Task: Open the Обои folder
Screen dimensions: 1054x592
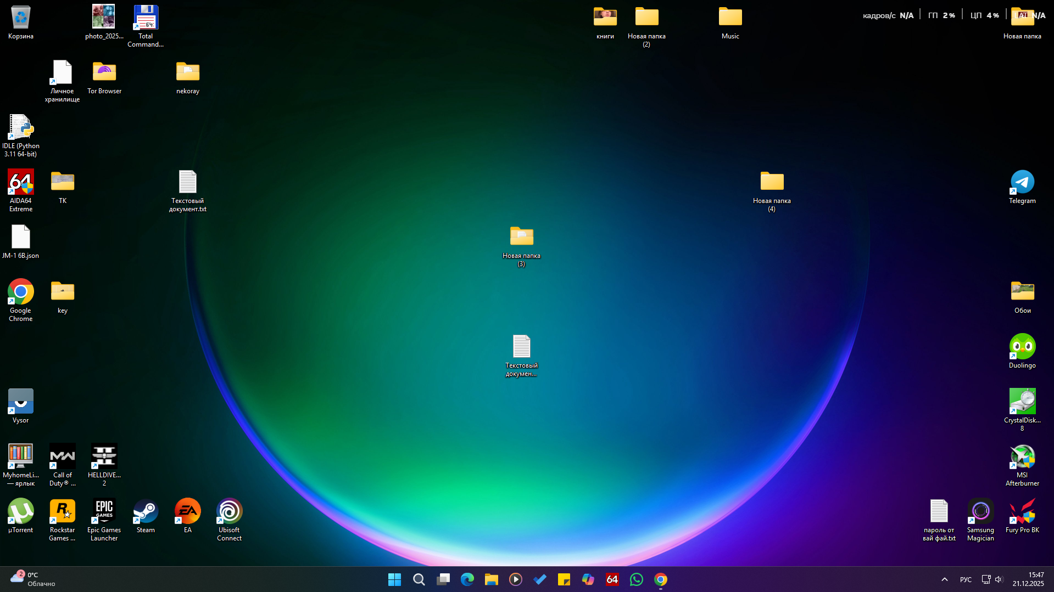Action: (1022, 297)
